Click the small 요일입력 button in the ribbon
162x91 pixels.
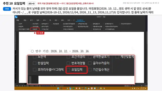tap(35, 29)
